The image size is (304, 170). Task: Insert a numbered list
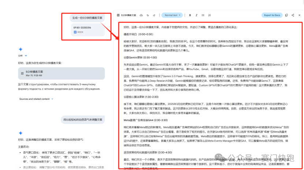[x=210, y=15]
